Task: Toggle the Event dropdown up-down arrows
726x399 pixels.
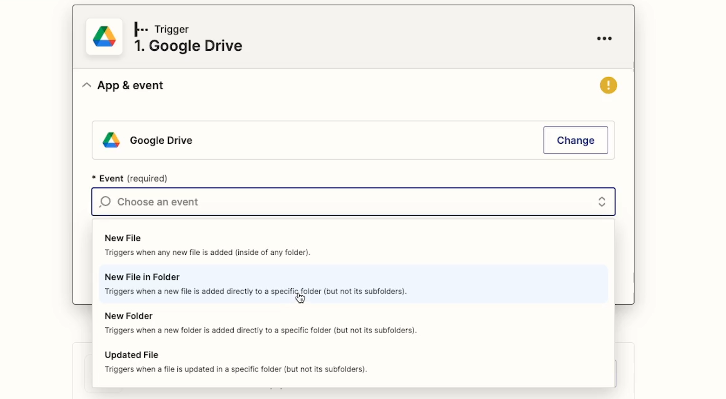Action: (x=602, y=202)
